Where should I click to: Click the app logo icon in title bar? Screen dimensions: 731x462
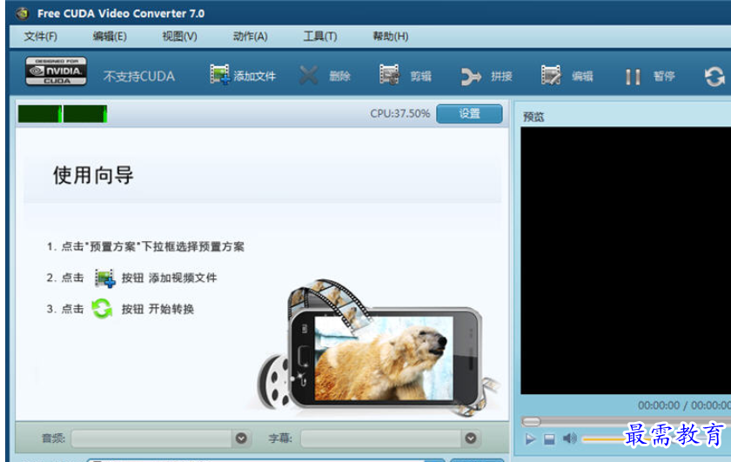click(x=22, y=14)
